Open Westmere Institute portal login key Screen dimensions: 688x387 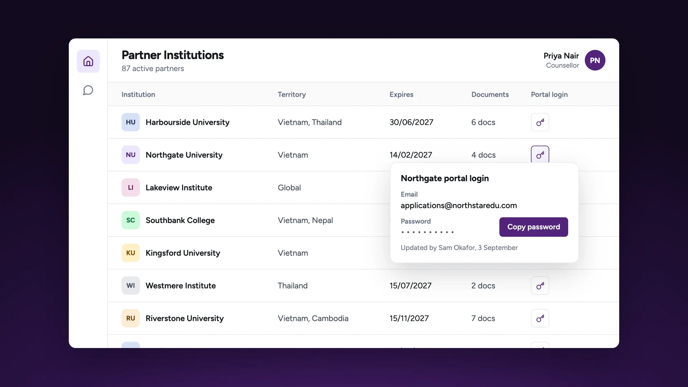[540, 286]
